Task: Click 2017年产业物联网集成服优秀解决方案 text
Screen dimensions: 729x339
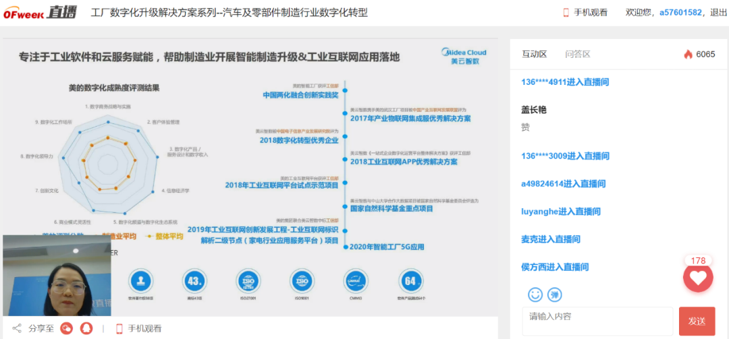Action: pos(410,119)
